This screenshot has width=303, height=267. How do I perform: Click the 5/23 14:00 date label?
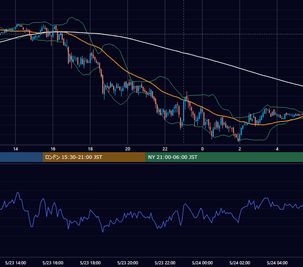click(x=16, y=263)
